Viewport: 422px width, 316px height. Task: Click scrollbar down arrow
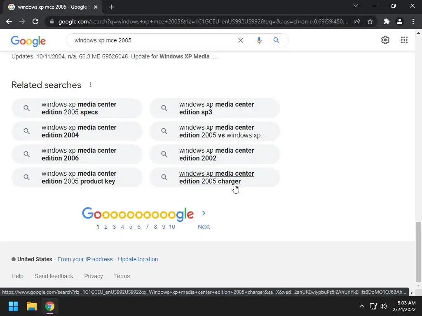pos(418,286)
